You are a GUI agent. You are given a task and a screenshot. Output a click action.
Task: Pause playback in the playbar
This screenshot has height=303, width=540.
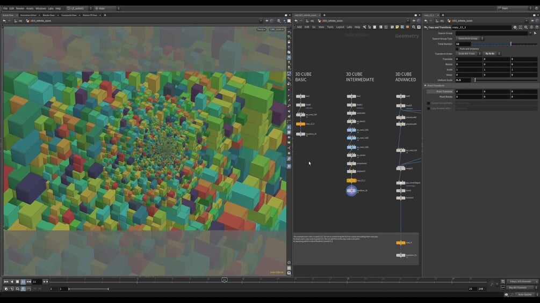23,282
